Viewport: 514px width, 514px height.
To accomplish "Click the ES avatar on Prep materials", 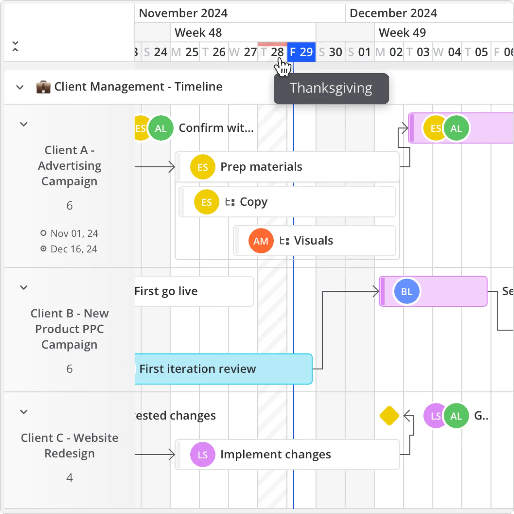I will pos(202,167).
